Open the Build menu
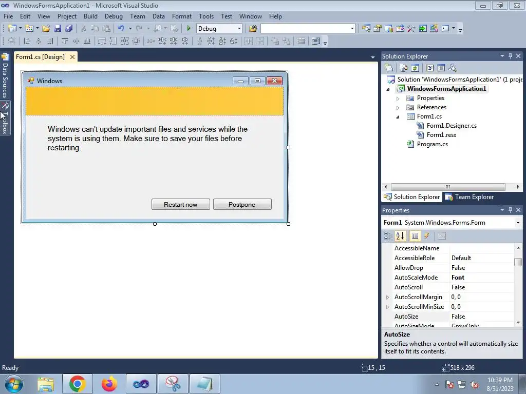 click(x=90, y=16)
